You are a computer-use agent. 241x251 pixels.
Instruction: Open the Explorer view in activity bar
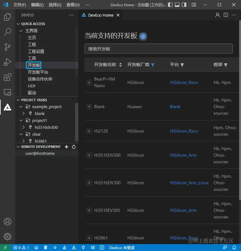[x=8, y=17]
